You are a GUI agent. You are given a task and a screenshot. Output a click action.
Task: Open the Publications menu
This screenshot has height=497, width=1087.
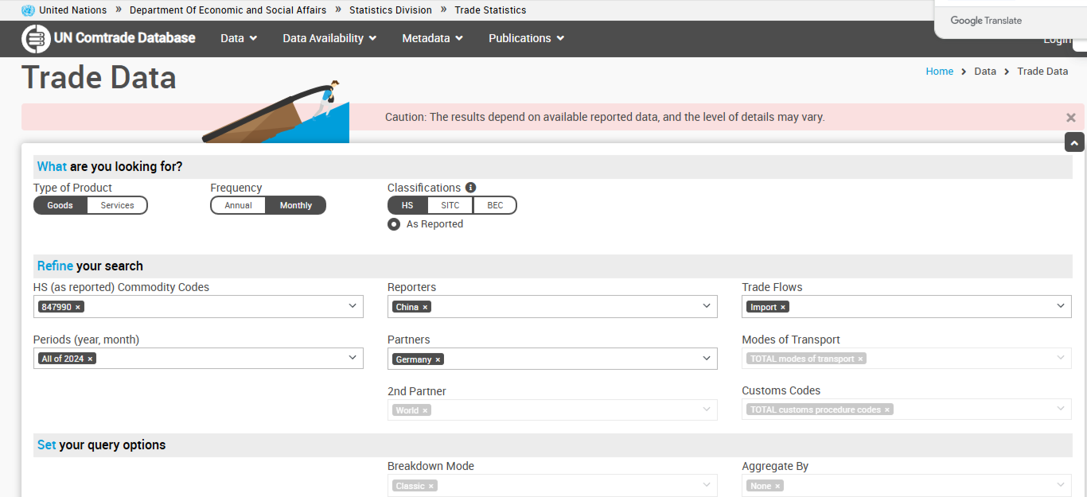point(526,38)
